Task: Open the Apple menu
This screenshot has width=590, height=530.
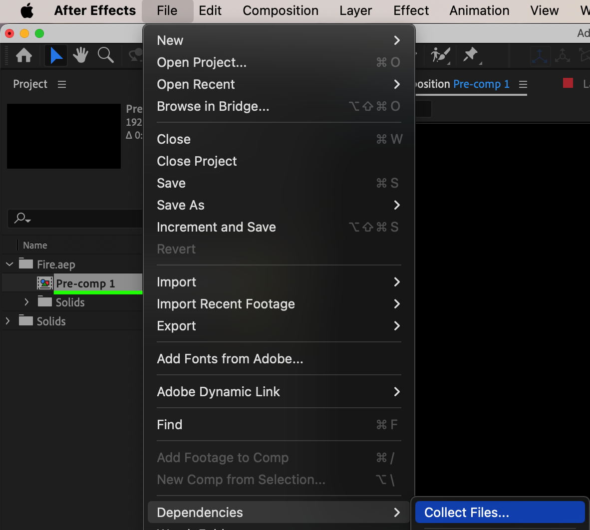Action: (x=27, y=10)
